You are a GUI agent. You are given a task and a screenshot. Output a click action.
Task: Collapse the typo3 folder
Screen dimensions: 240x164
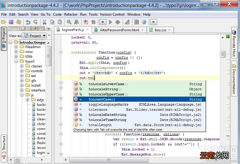click(x=16, y=61)
